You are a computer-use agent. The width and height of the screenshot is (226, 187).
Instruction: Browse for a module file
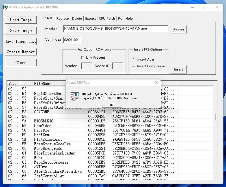click(178, 29)
